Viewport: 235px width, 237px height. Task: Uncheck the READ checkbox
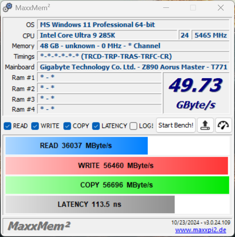tap(7, 126)
